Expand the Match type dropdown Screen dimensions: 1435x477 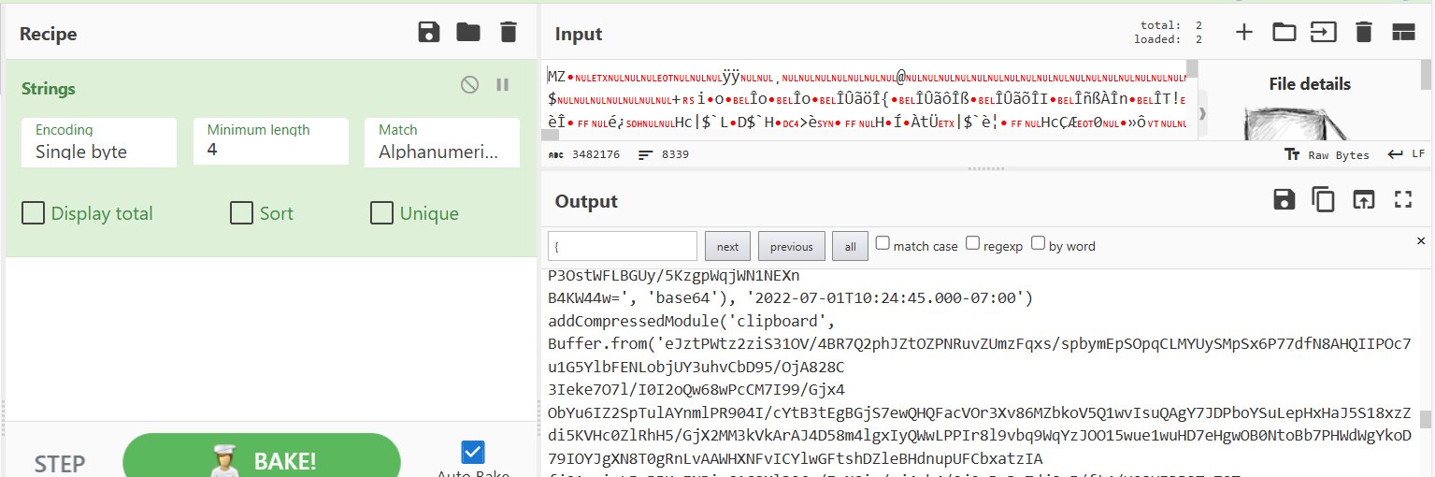[441, 143]
